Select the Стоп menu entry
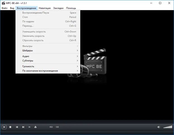174x135 pixels. [48, 17]
